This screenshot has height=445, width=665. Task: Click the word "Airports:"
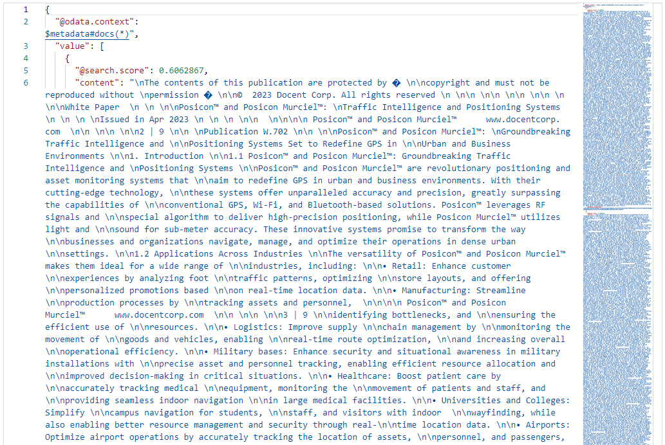(x=548, y=425)
